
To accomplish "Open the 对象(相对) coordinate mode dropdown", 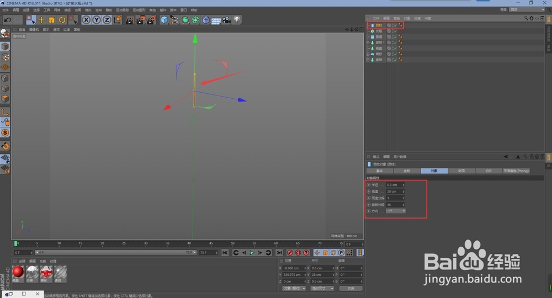I will pos(294,289).
